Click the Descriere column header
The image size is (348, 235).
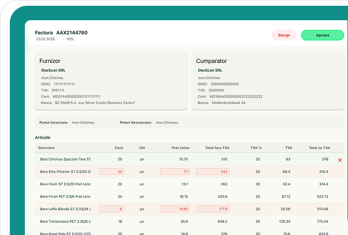[x=46, y=148]
